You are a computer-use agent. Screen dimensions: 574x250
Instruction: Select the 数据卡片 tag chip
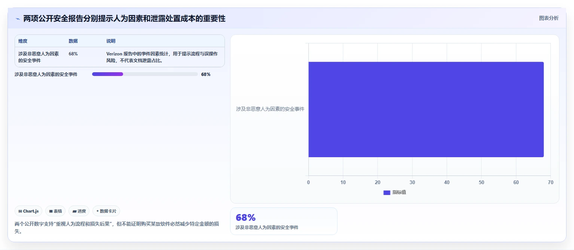pos(106,211)
